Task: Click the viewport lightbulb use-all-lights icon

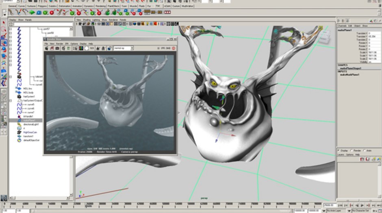Action: tap(147, 24)
